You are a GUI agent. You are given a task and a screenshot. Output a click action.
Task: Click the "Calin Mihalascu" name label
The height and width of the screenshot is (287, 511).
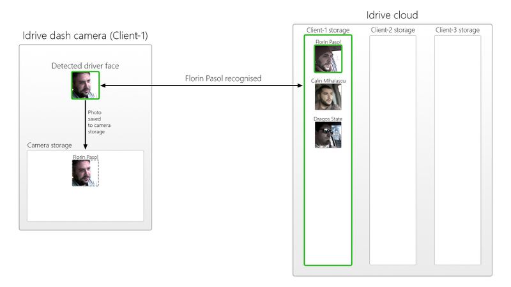[328, 81]
